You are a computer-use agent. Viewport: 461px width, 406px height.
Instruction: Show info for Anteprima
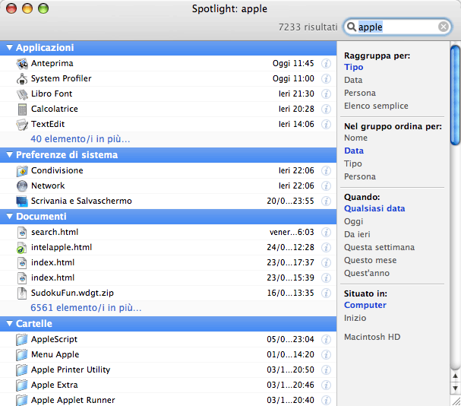[x=326, y=64]
